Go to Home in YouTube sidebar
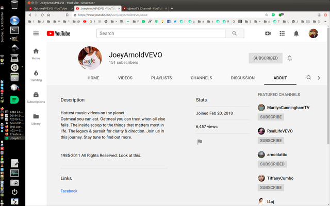The height and width of the screenshot is (206, 330). pyautogui.click(x=36, y=54)
